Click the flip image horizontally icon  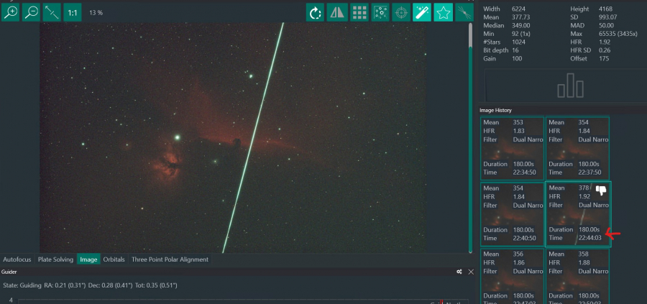[337, 12]
